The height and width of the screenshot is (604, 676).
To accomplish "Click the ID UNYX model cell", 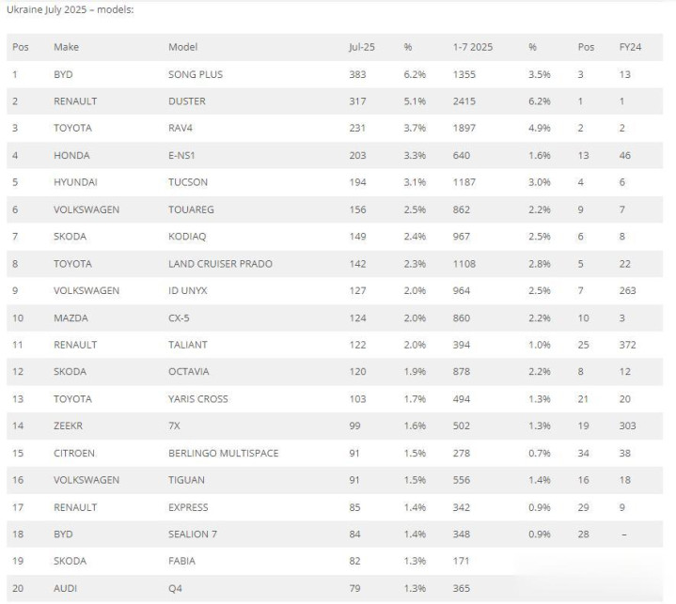I will click(187, 291).
